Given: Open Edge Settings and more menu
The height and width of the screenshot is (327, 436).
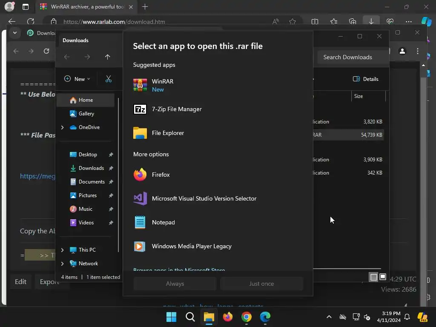Looking at the screenshot, I should (x=408, y=21).
